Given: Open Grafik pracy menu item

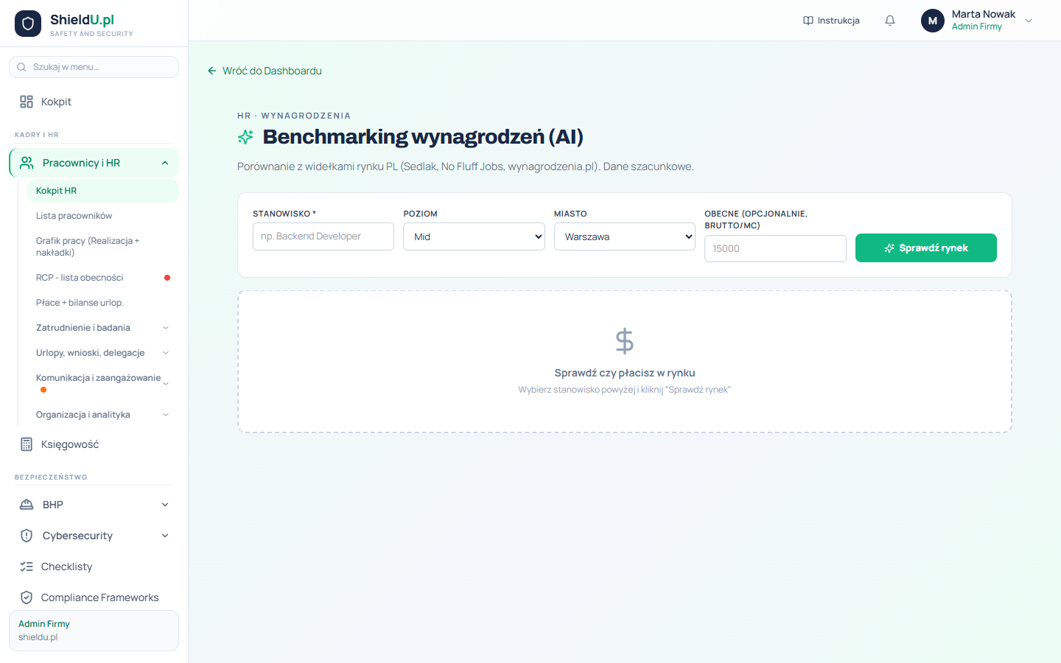Looking at the screenshot, I should [x=103, y=247].
